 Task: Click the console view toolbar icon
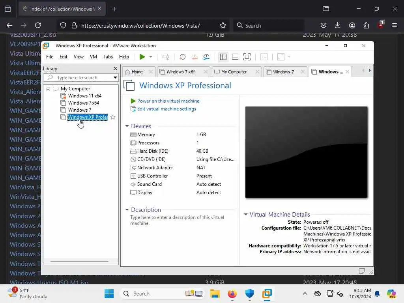tap(264, 57)
